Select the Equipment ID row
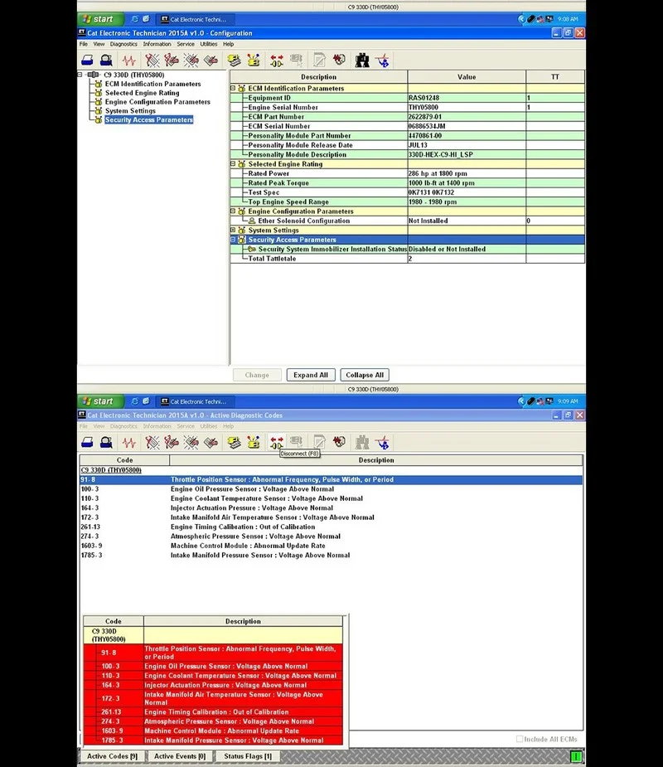 click(407, 98)
